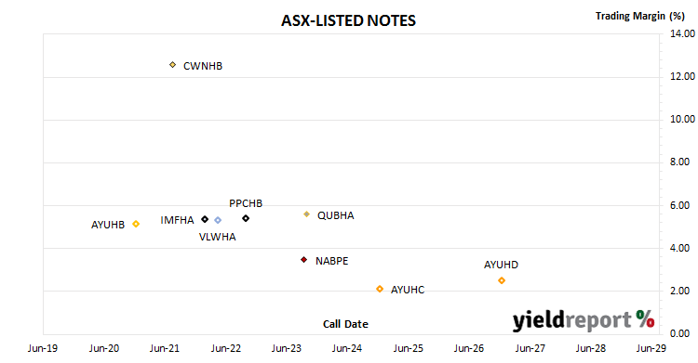Screen dimensions: 698x363
Task: Click the PPCHB black diamond marker
Action: (246, 218)
